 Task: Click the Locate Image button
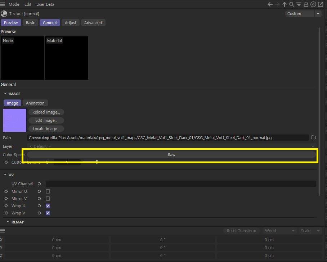click(46, 129)
